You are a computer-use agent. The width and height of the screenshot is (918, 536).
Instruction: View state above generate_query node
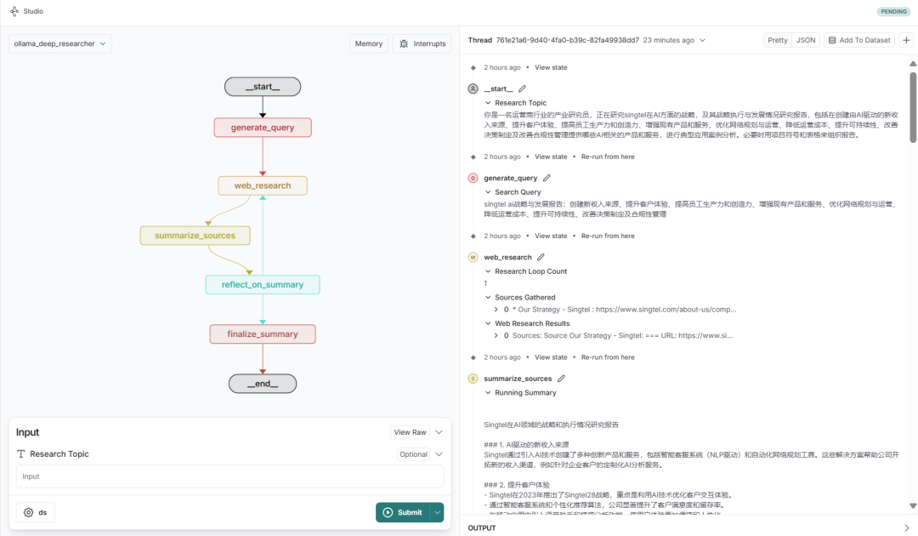[x=551, y=157]
